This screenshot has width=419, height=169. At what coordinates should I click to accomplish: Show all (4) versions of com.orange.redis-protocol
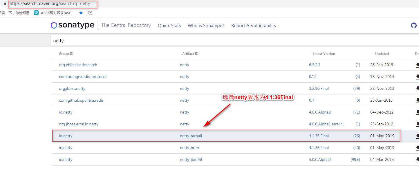[x=358, y=77]
